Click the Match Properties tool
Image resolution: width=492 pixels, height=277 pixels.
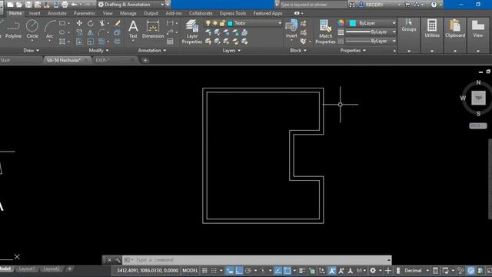[325, 32]
